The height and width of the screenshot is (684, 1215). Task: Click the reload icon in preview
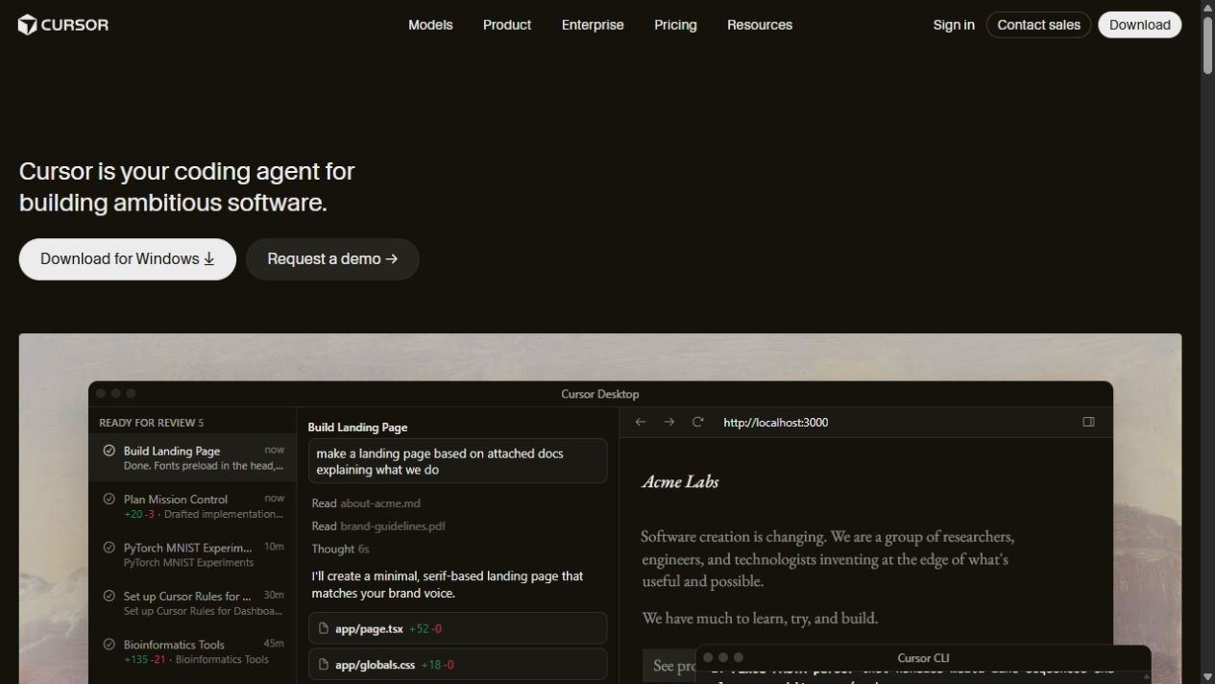[x=698, y=422]
